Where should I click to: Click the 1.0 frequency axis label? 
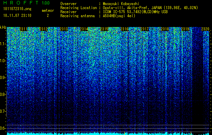point(2,61)
